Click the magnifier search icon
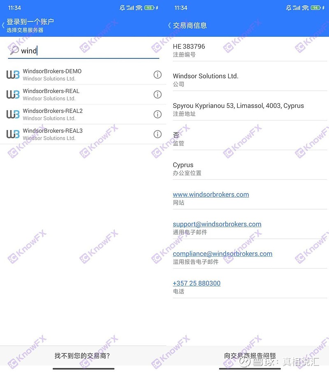329x372 pixels. (x=14, y=51)
